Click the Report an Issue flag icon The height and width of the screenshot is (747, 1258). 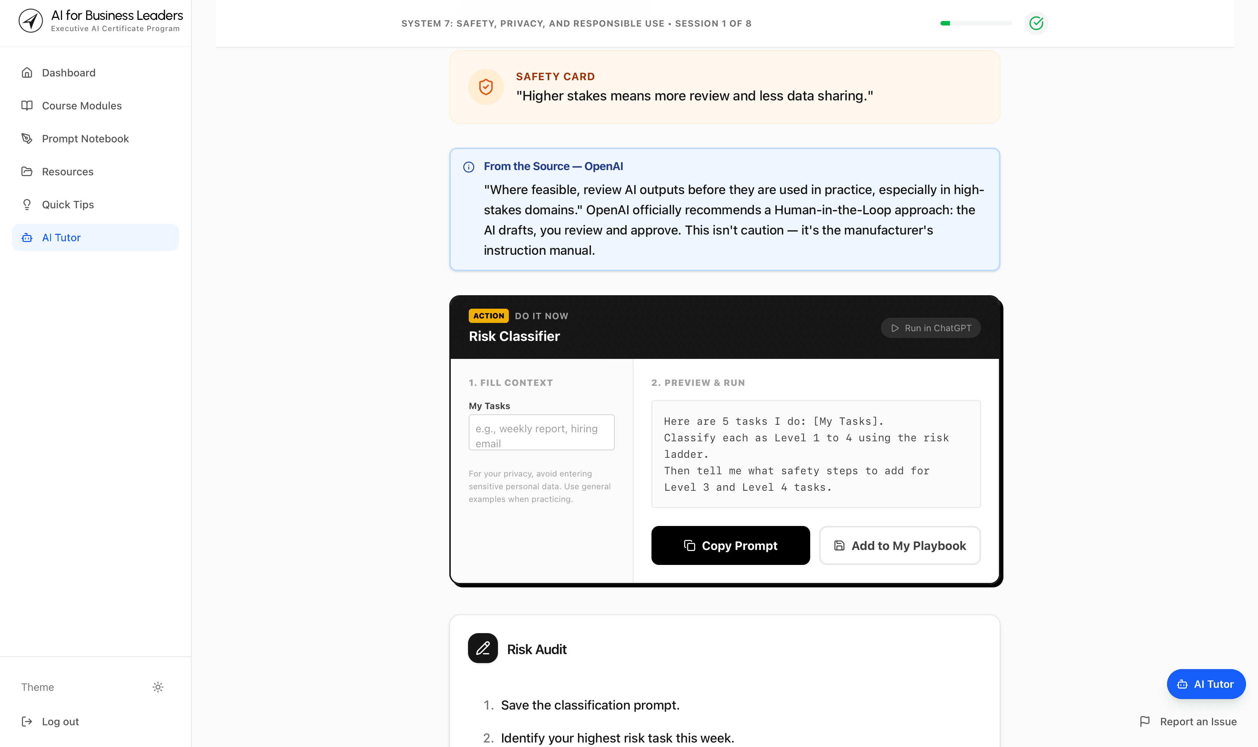[1145, 721]
